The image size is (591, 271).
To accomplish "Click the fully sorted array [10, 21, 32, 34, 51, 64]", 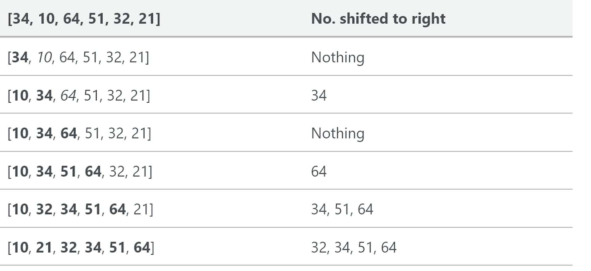I will pyautogui.click(x=81, y=248).
